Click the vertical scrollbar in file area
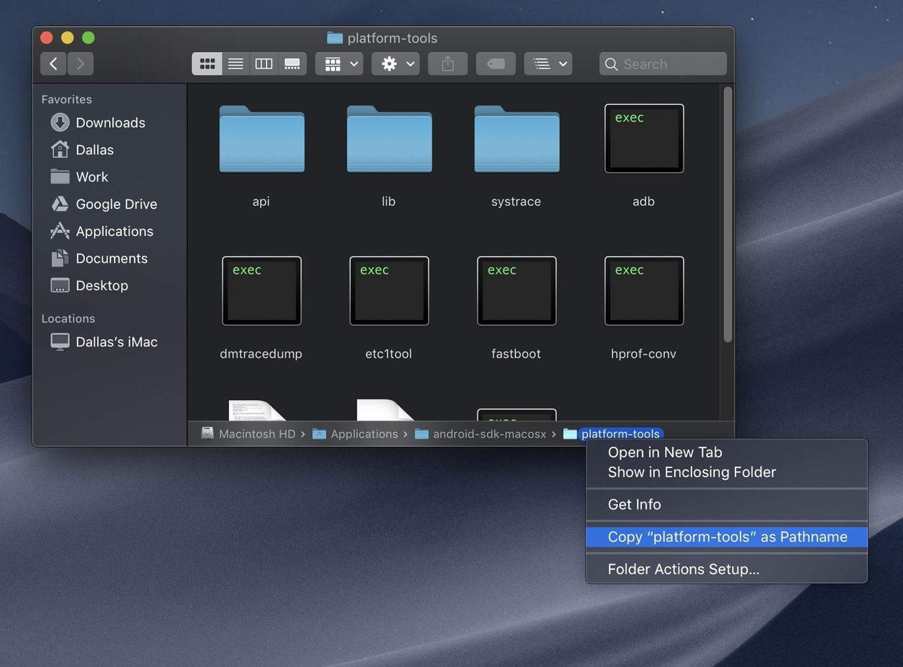Screen dimensions: 903x667 click(727, 214)
